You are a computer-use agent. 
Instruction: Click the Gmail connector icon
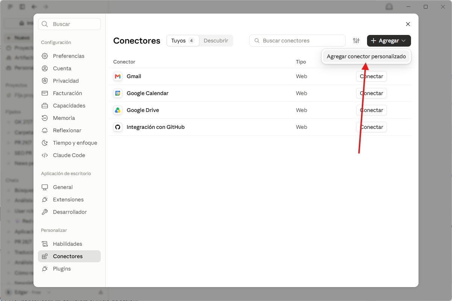pyautogui.click(x=118, y=76)
